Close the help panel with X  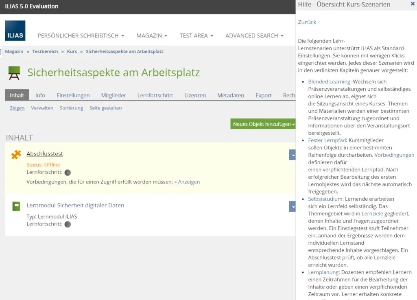413,4
